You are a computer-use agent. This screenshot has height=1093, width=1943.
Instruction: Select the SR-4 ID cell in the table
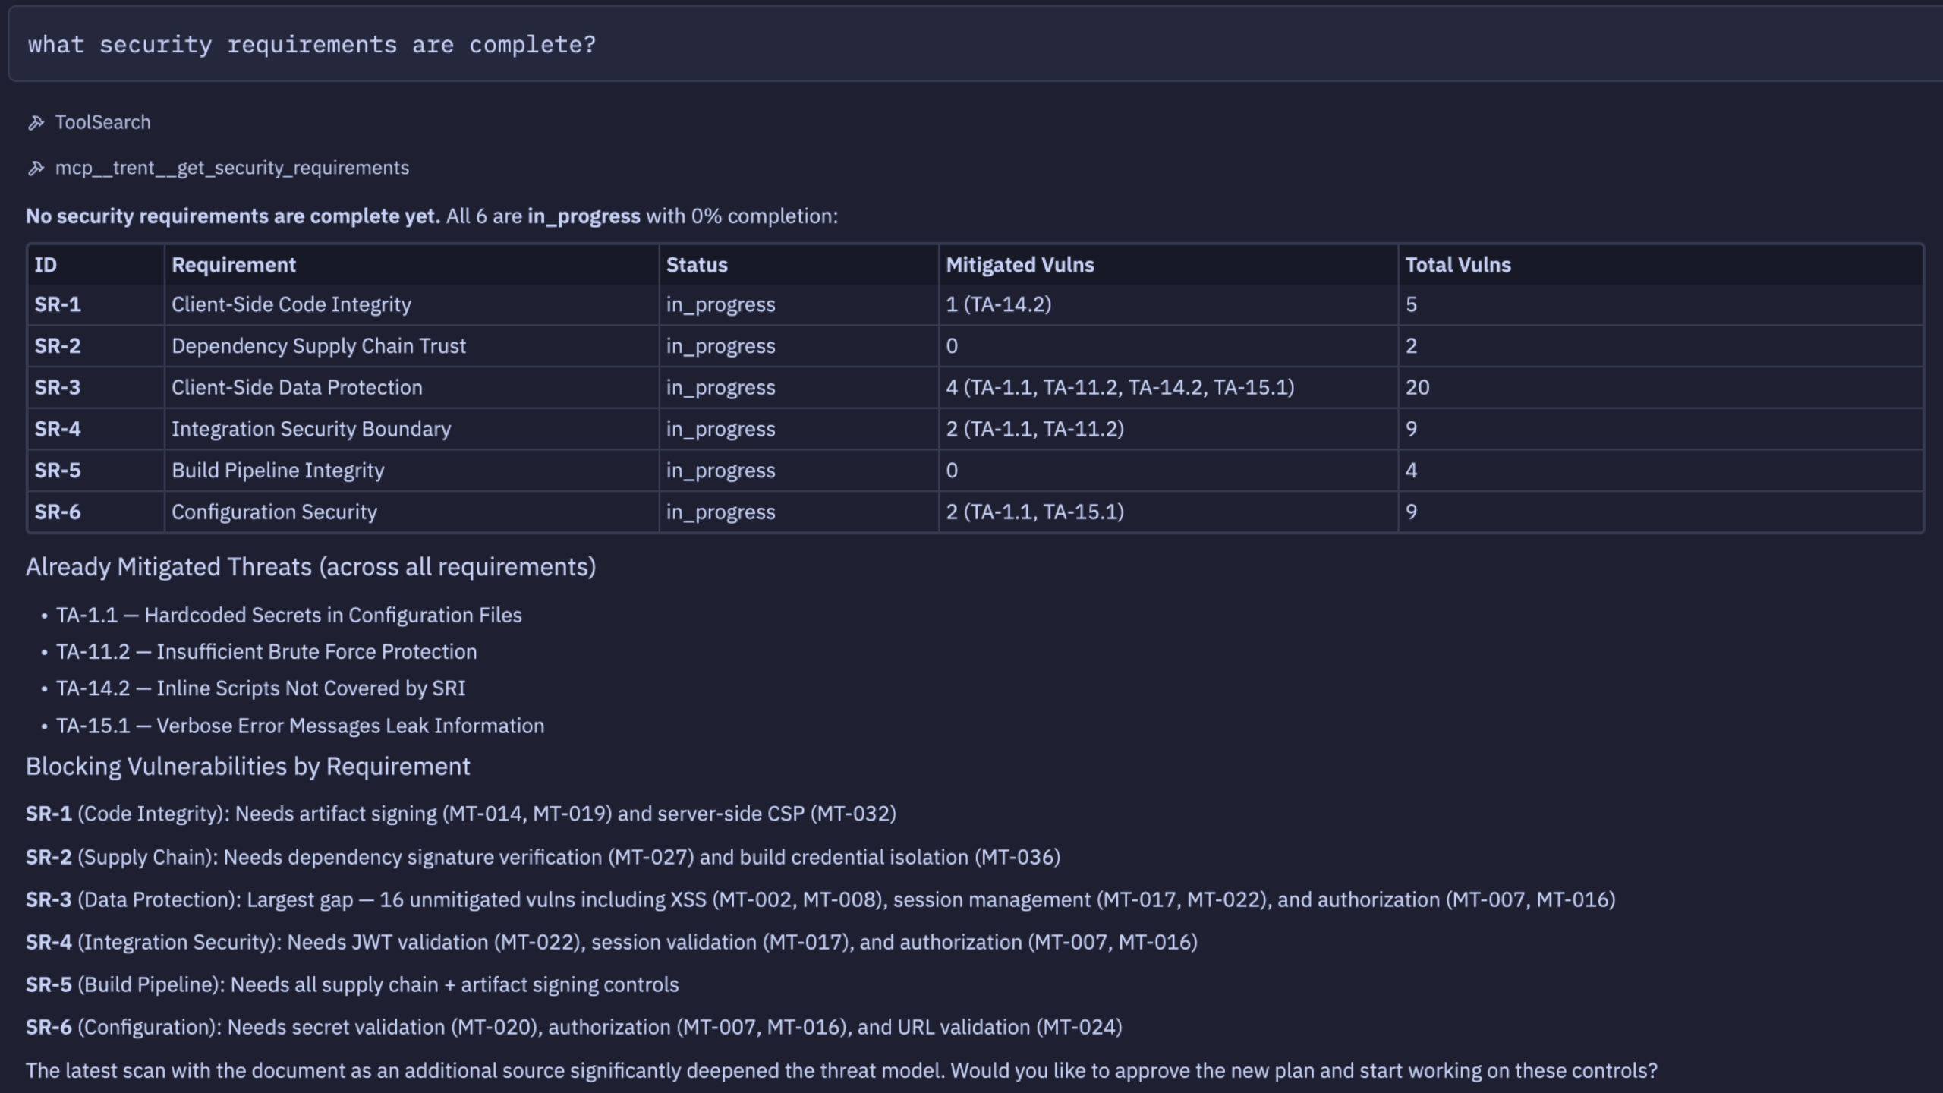[96, 429]
